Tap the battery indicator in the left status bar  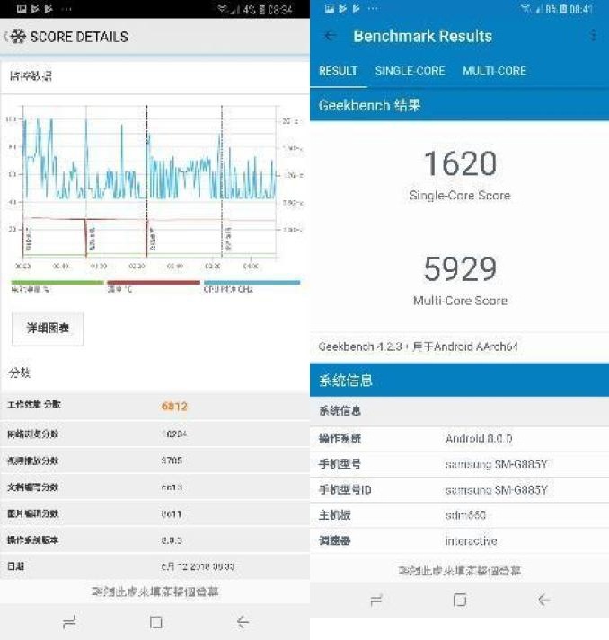261,9
